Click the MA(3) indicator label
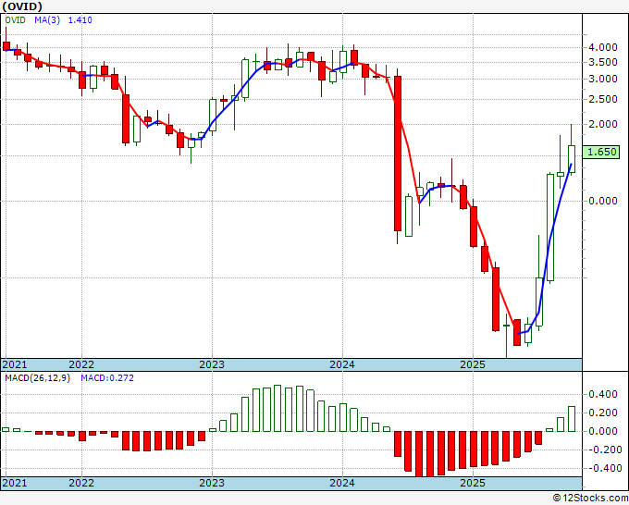The width and height of the screenshot is (629, 505). pos(47,20)
